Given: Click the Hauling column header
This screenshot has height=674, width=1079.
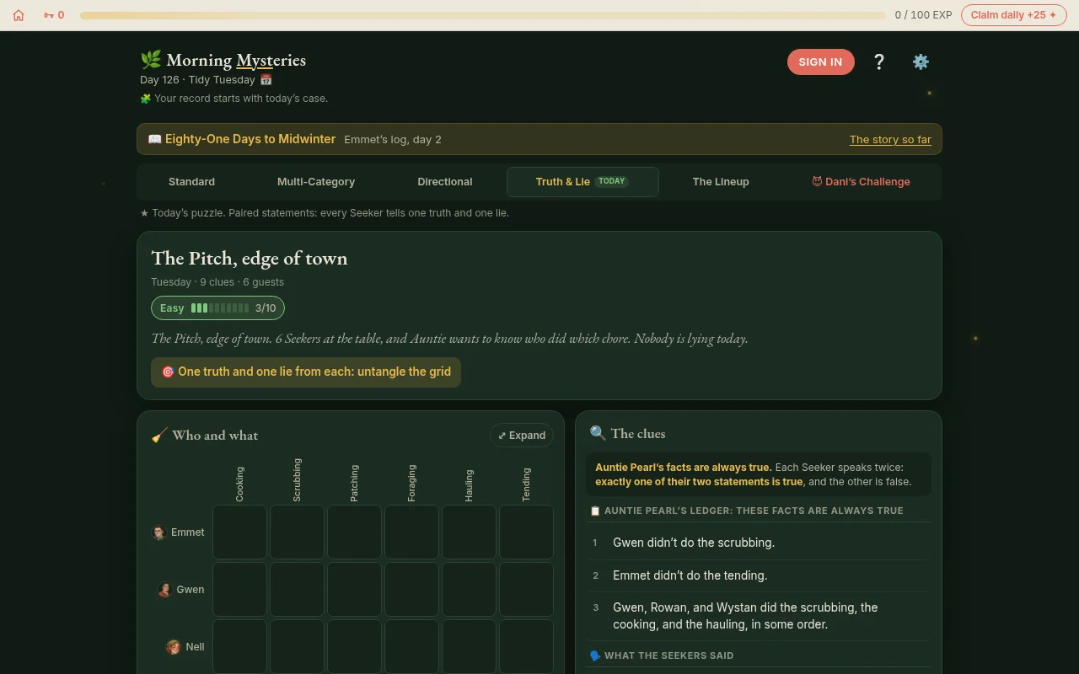Looking at the screenshot, I should [x=469, y=485].
